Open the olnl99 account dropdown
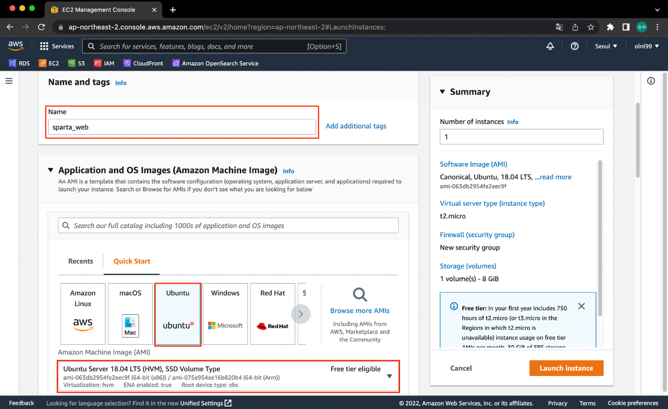This screenshot has width=668, height=409. (x=646, y=46)
